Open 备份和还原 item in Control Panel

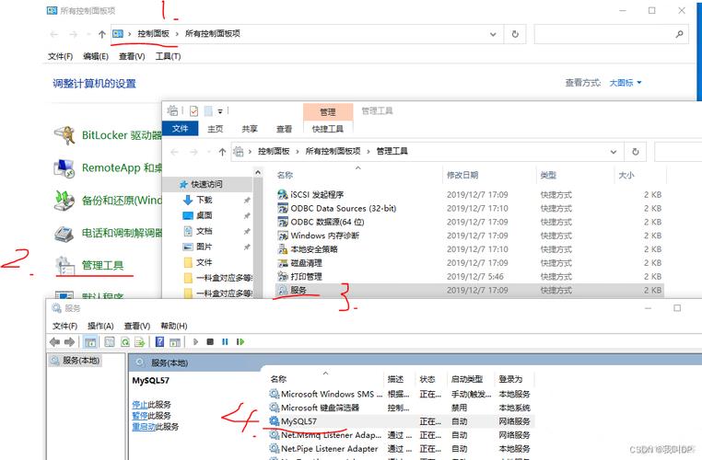108,201
